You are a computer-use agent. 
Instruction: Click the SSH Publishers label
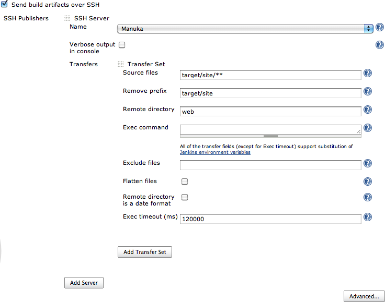[x=26, y=18]
